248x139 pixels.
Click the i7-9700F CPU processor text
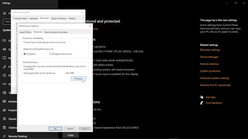[118, 51]
